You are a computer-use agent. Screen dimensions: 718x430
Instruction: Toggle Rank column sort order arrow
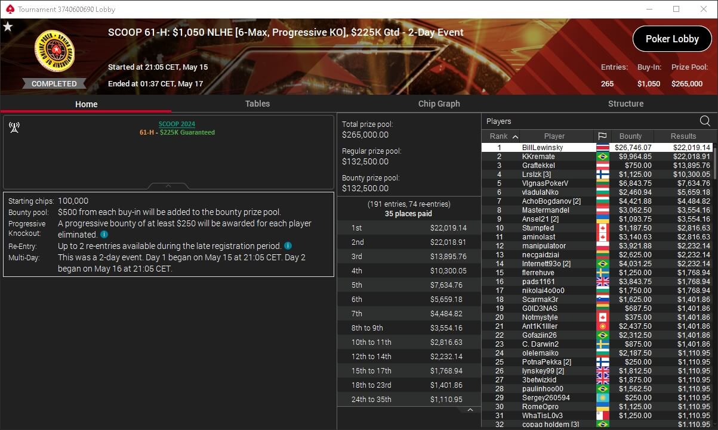coord(515,136)
